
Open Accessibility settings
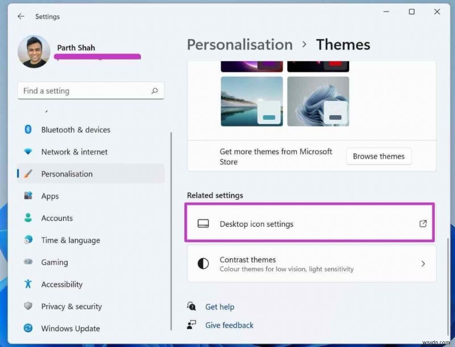(63, 285)
